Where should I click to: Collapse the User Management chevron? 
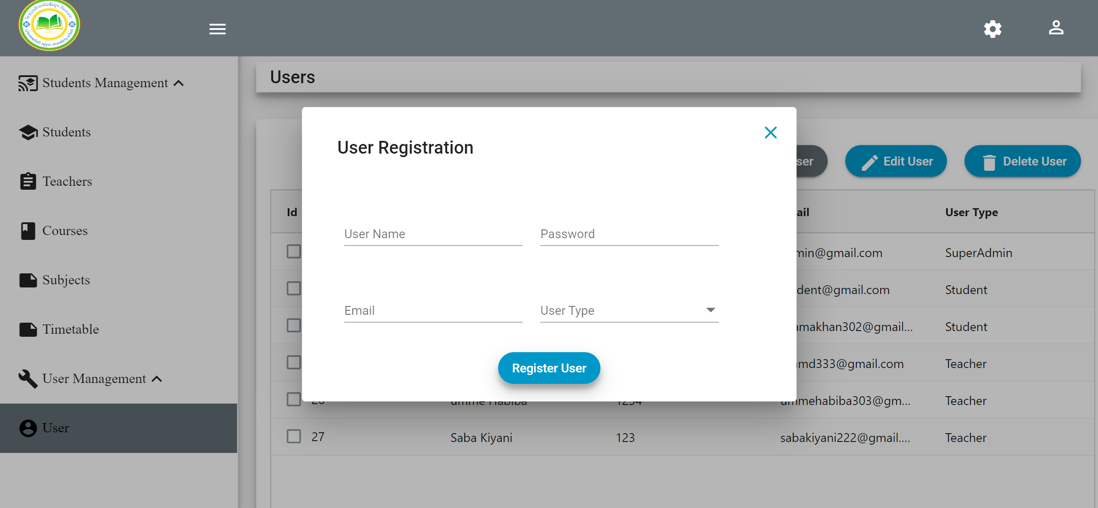click(x=157, y=379)
